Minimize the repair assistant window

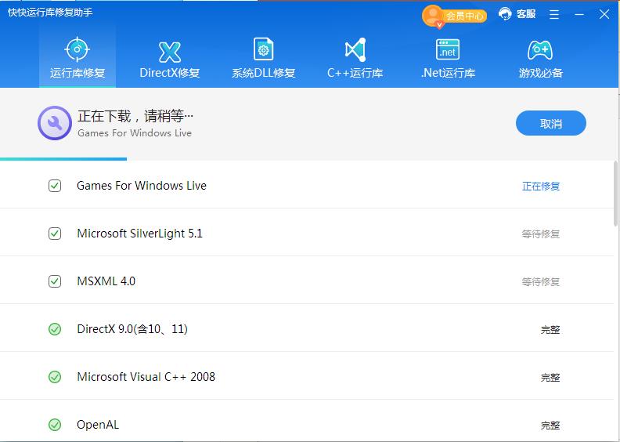[579, 15]
